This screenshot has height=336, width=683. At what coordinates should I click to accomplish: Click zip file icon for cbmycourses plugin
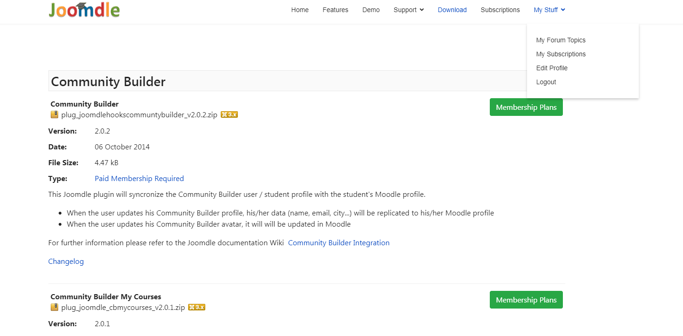54,308
